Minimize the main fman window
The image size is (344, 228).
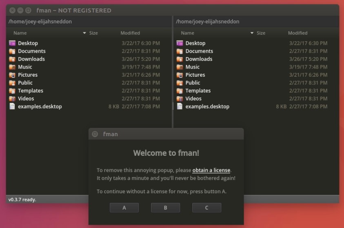click(x=20, y=10)
